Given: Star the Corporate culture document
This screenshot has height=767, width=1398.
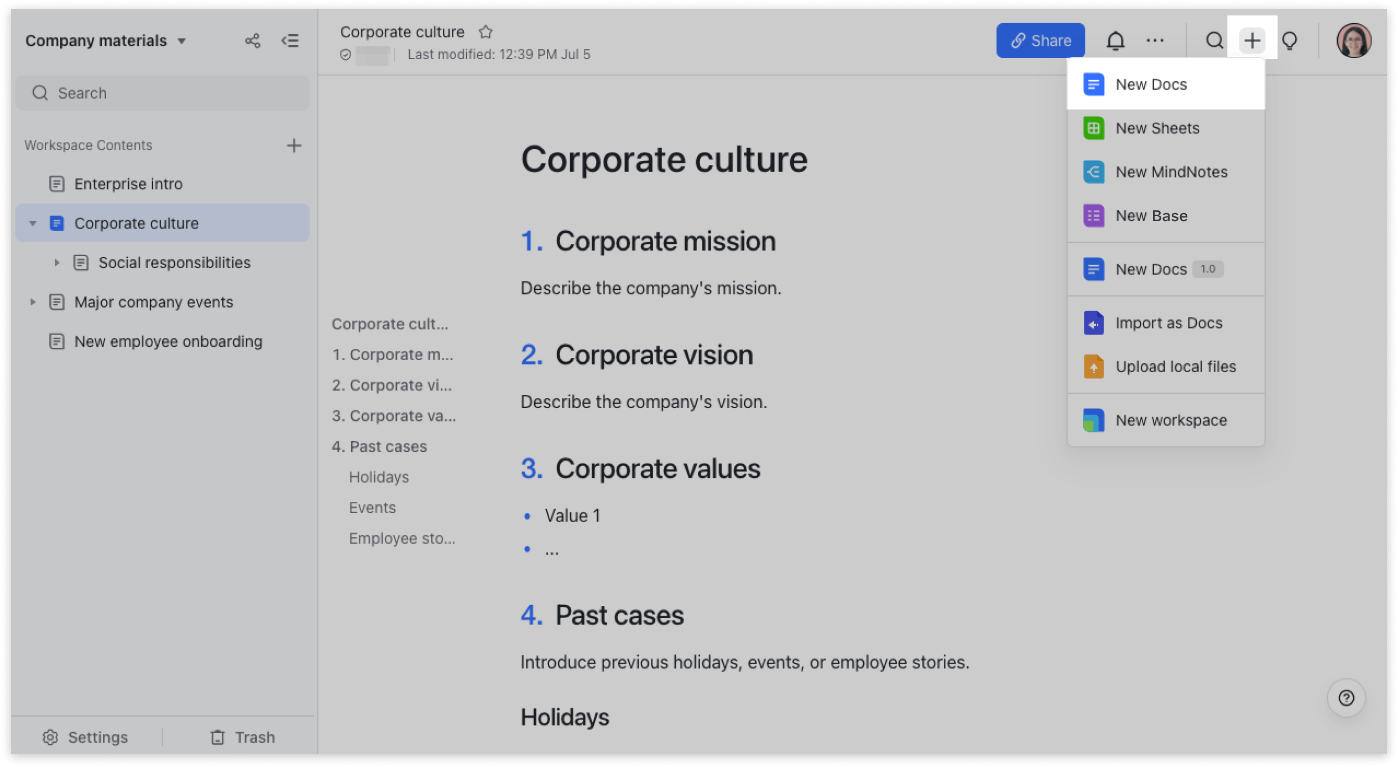Looking at the screenshot, I should point(486,32).
